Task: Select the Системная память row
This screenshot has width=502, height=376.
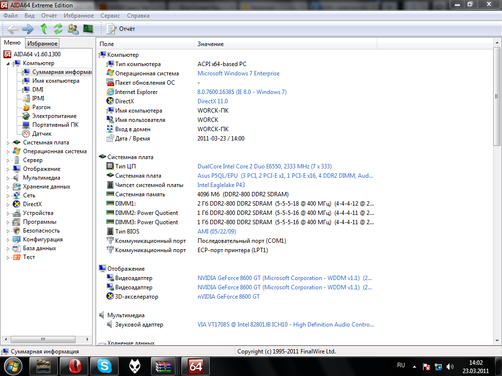Action: click(236, 194)
